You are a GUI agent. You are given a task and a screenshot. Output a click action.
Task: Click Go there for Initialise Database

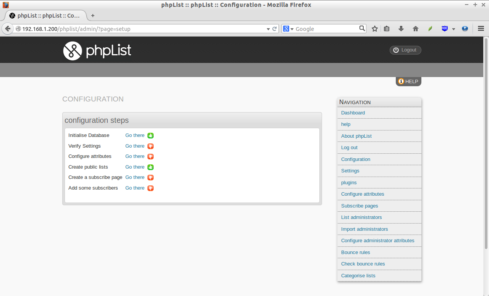135,135
